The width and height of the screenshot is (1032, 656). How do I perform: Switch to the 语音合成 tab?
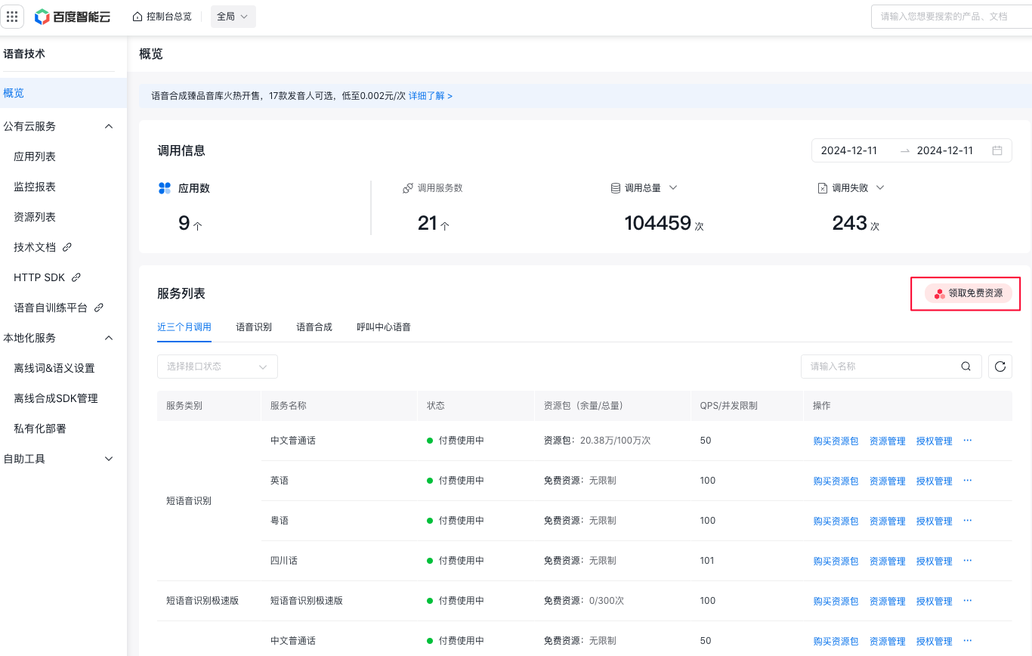click(x=314, y=327)
